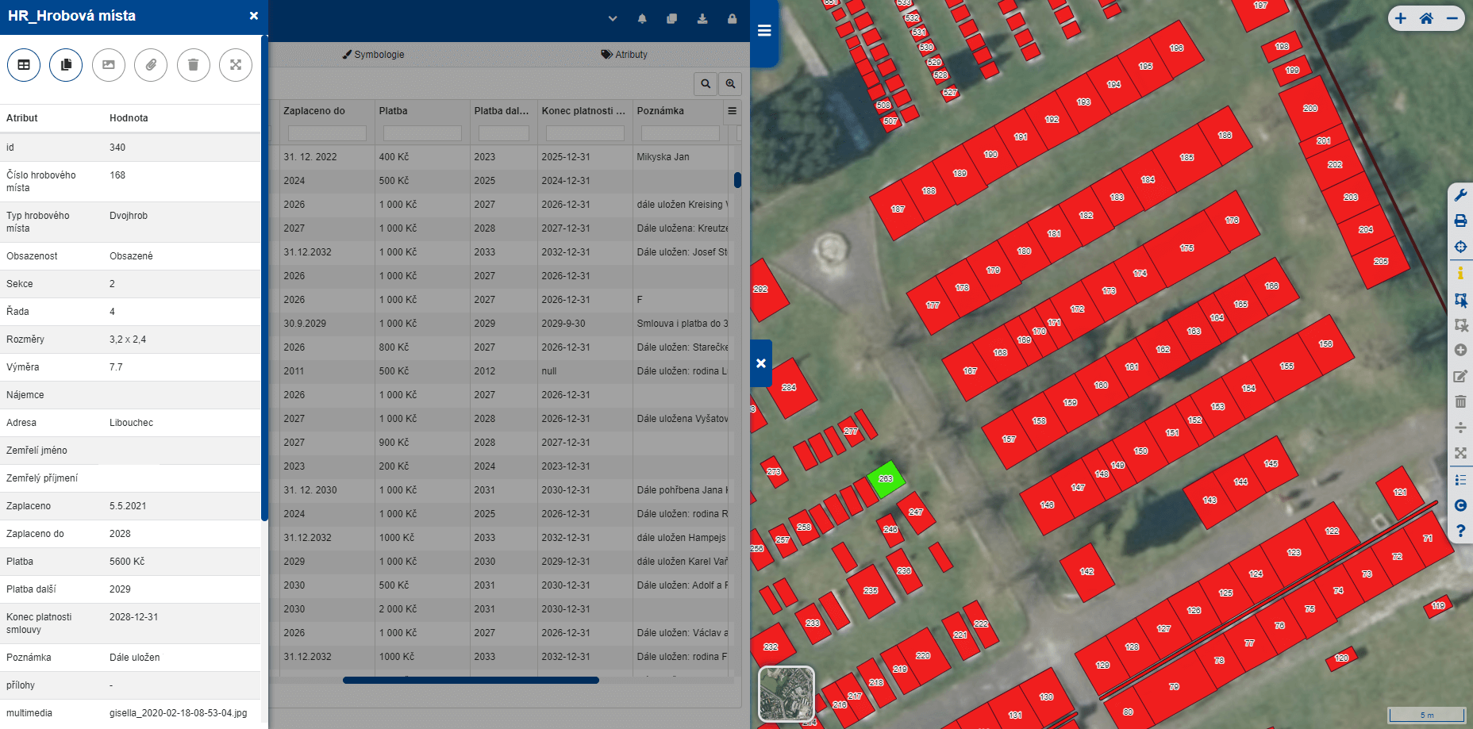Open the table column options menu
This screenshot has height=729, width=1473.
[x=732, y=111]
